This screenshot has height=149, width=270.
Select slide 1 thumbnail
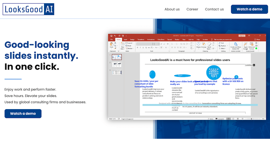[117, 57]
